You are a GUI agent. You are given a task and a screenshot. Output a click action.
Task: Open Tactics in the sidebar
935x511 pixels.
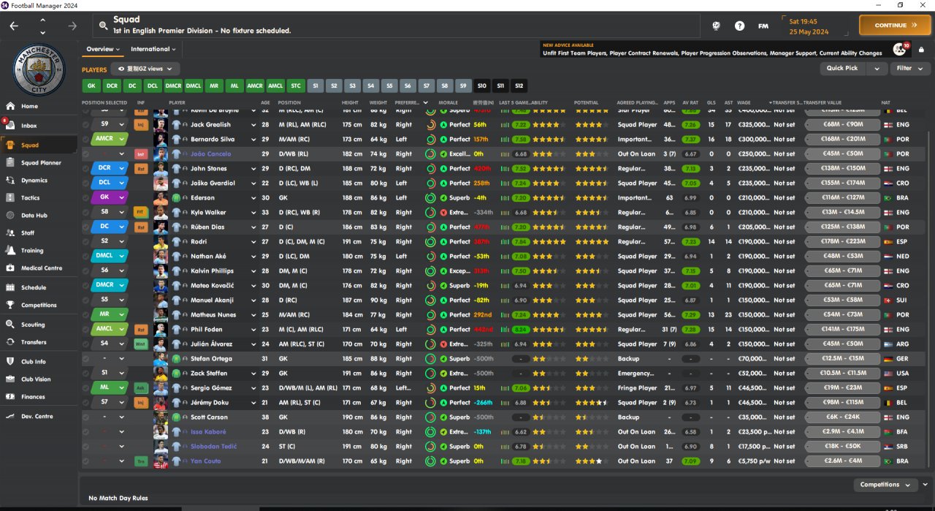pyautogui.click(x=30, y=197)
